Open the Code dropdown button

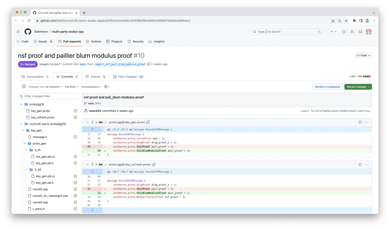click(x=363, y=55)
